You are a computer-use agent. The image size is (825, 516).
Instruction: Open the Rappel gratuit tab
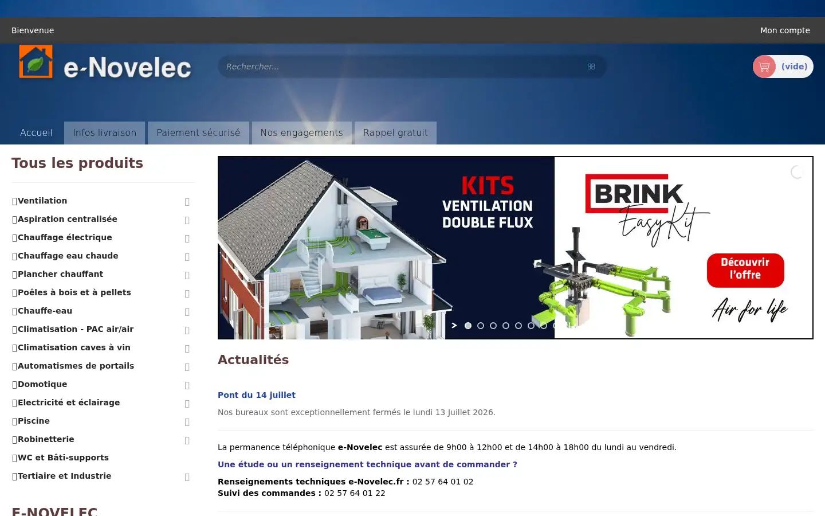point(395,133)
